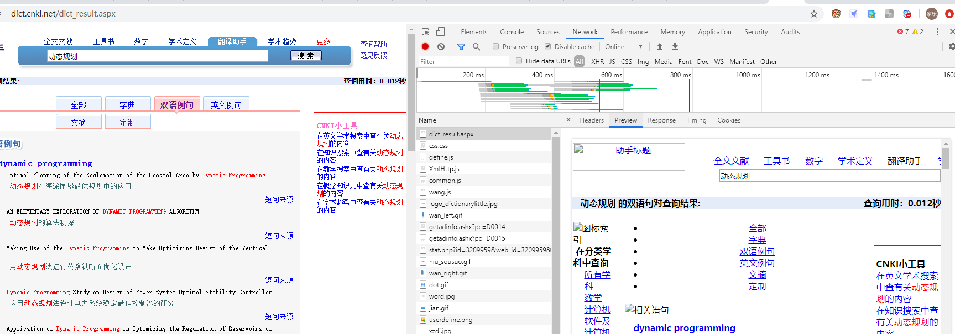The image size is (955, 334).
Task: Open 查询帮助 help link
Action: pyautogui.click(x=374, y=44)
